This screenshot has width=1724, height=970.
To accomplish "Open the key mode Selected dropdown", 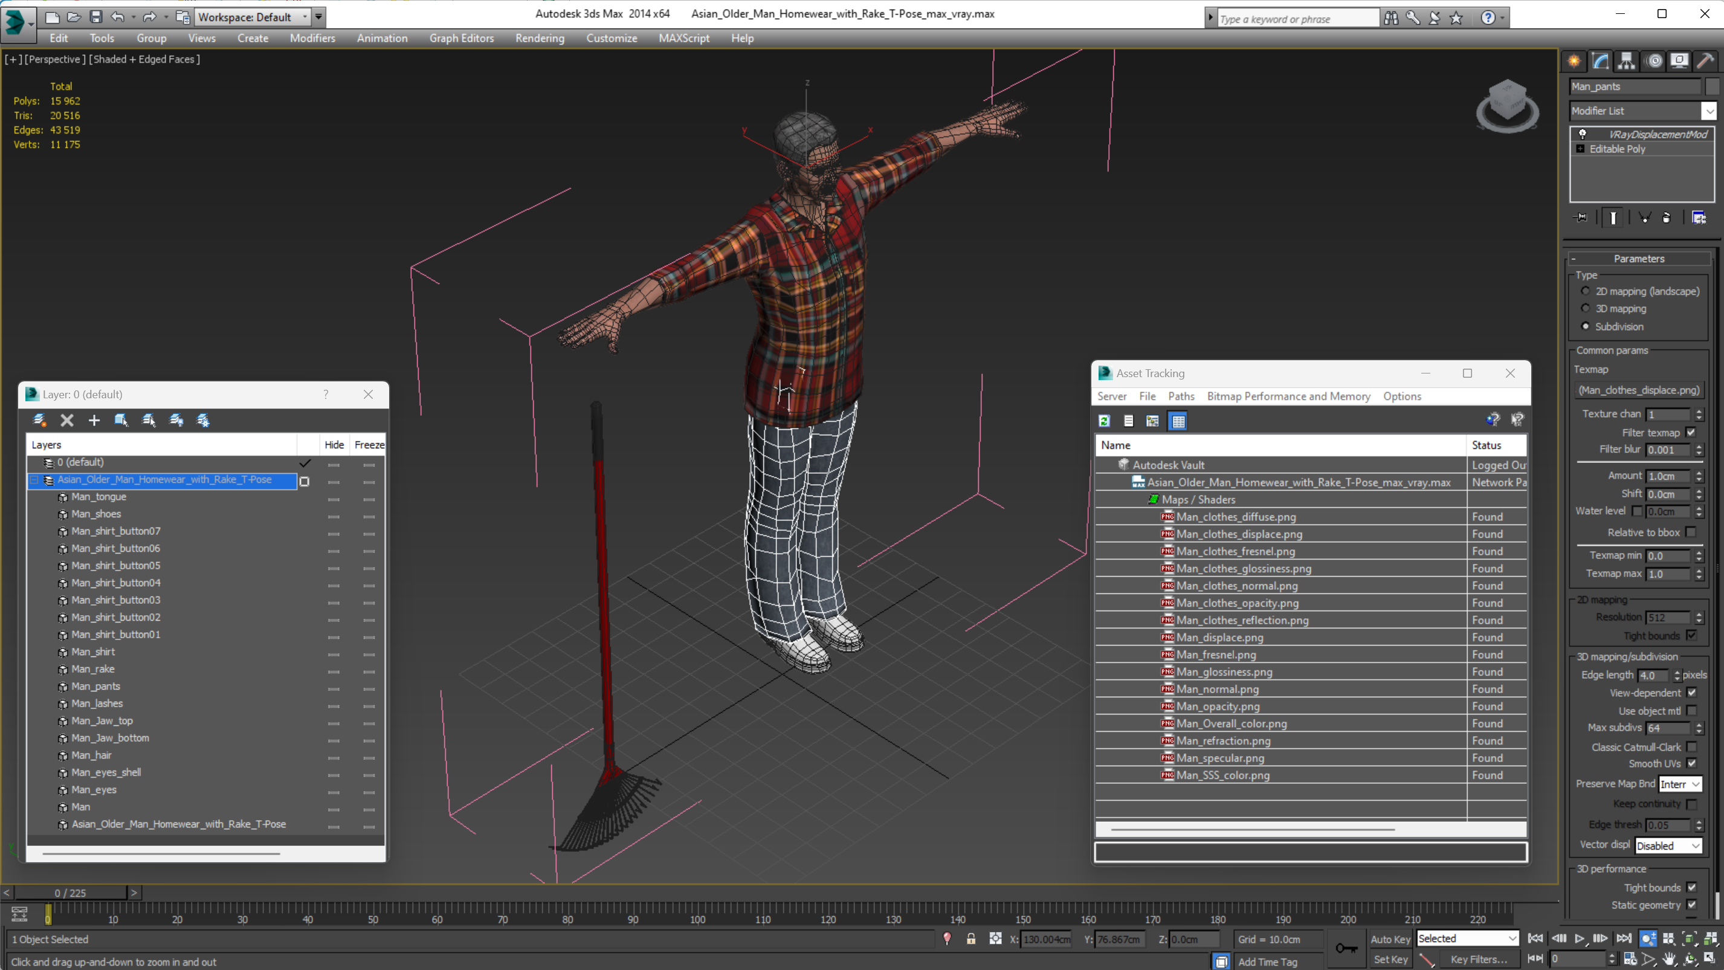I will coord(1467,939).
